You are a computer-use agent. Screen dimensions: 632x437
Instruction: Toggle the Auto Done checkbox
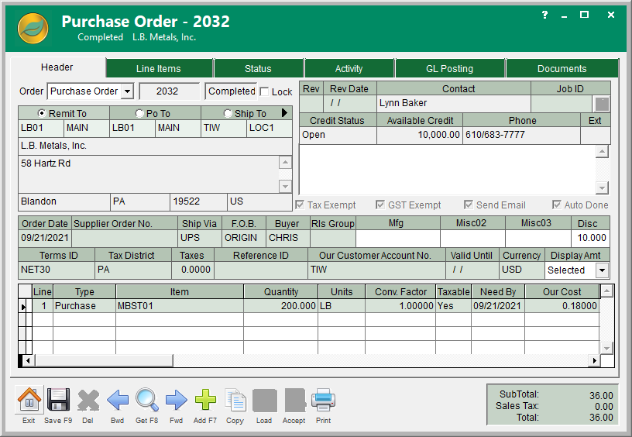click(557, 205)
